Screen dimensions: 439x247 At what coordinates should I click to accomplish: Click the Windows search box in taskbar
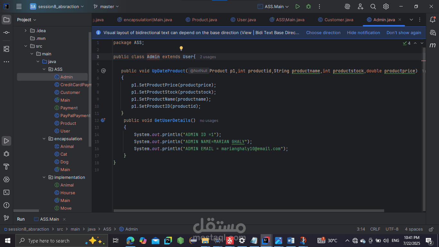[x=49, y=241]
